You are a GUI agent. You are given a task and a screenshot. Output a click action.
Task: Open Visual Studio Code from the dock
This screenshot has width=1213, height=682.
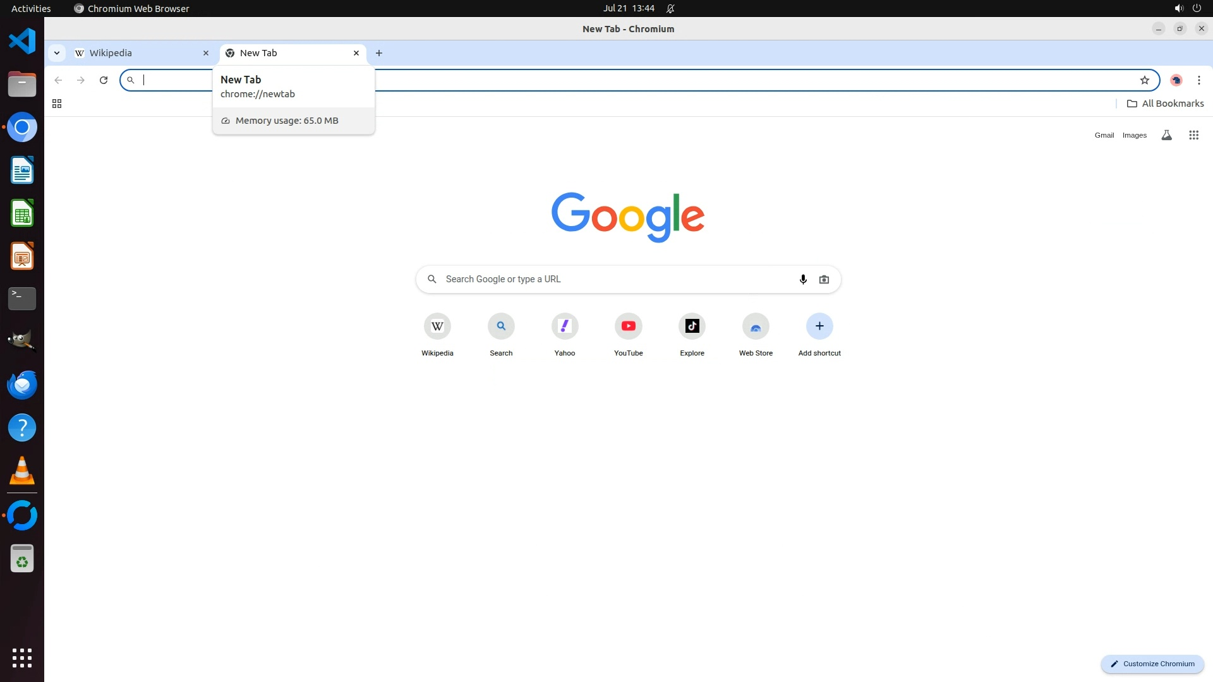(22, 42)
